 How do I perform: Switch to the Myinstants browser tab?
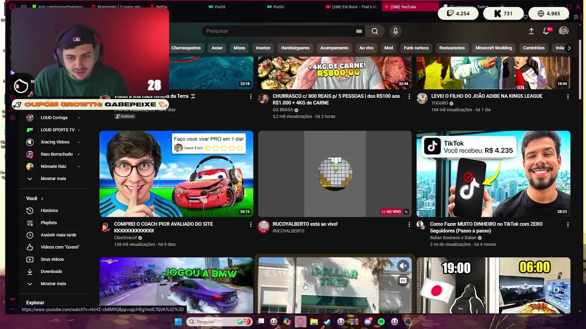pos(117,7)
